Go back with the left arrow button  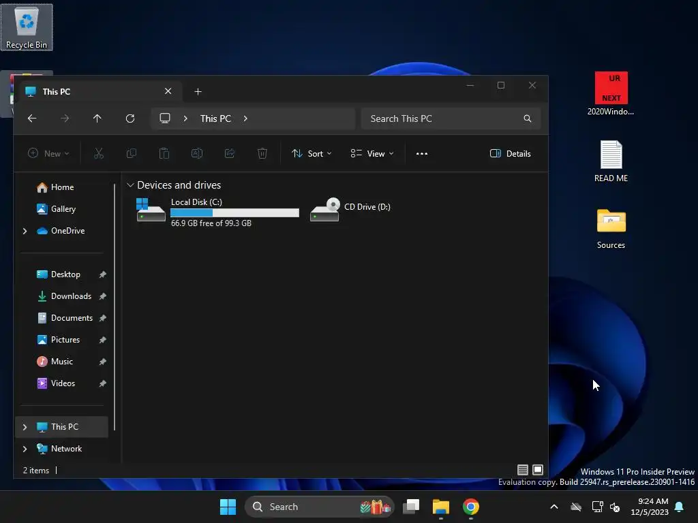click(x=32, y=118)
